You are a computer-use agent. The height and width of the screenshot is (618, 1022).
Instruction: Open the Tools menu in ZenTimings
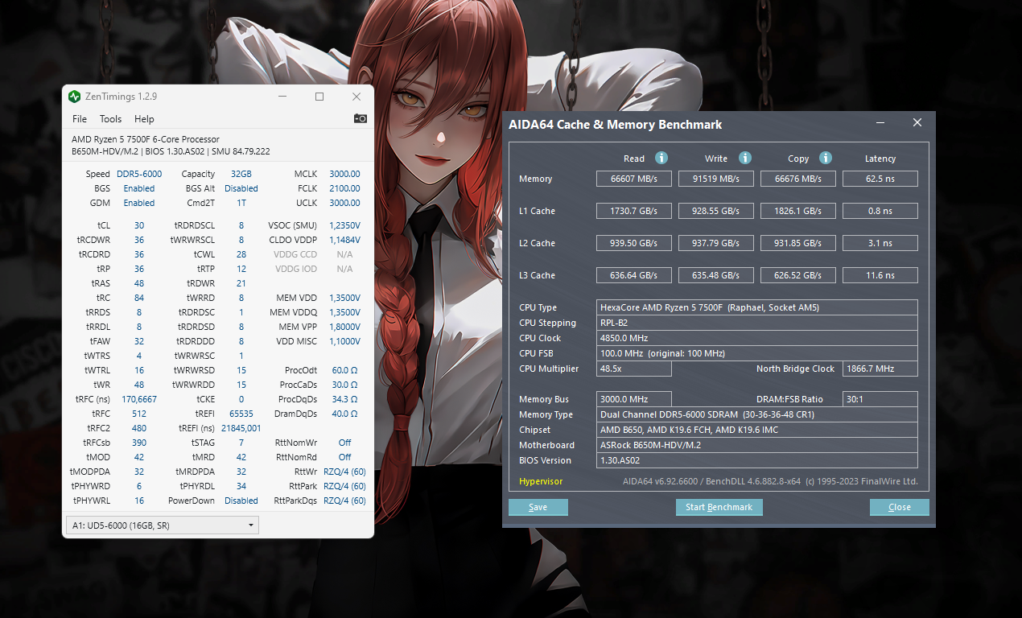[x=110, y=119]
